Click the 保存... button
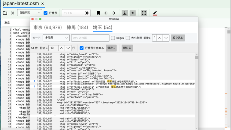231x130 pixels. click(111, 48)
